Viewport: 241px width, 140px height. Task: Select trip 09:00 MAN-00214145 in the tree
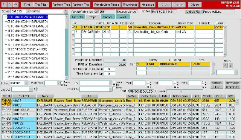pos(27,22)
